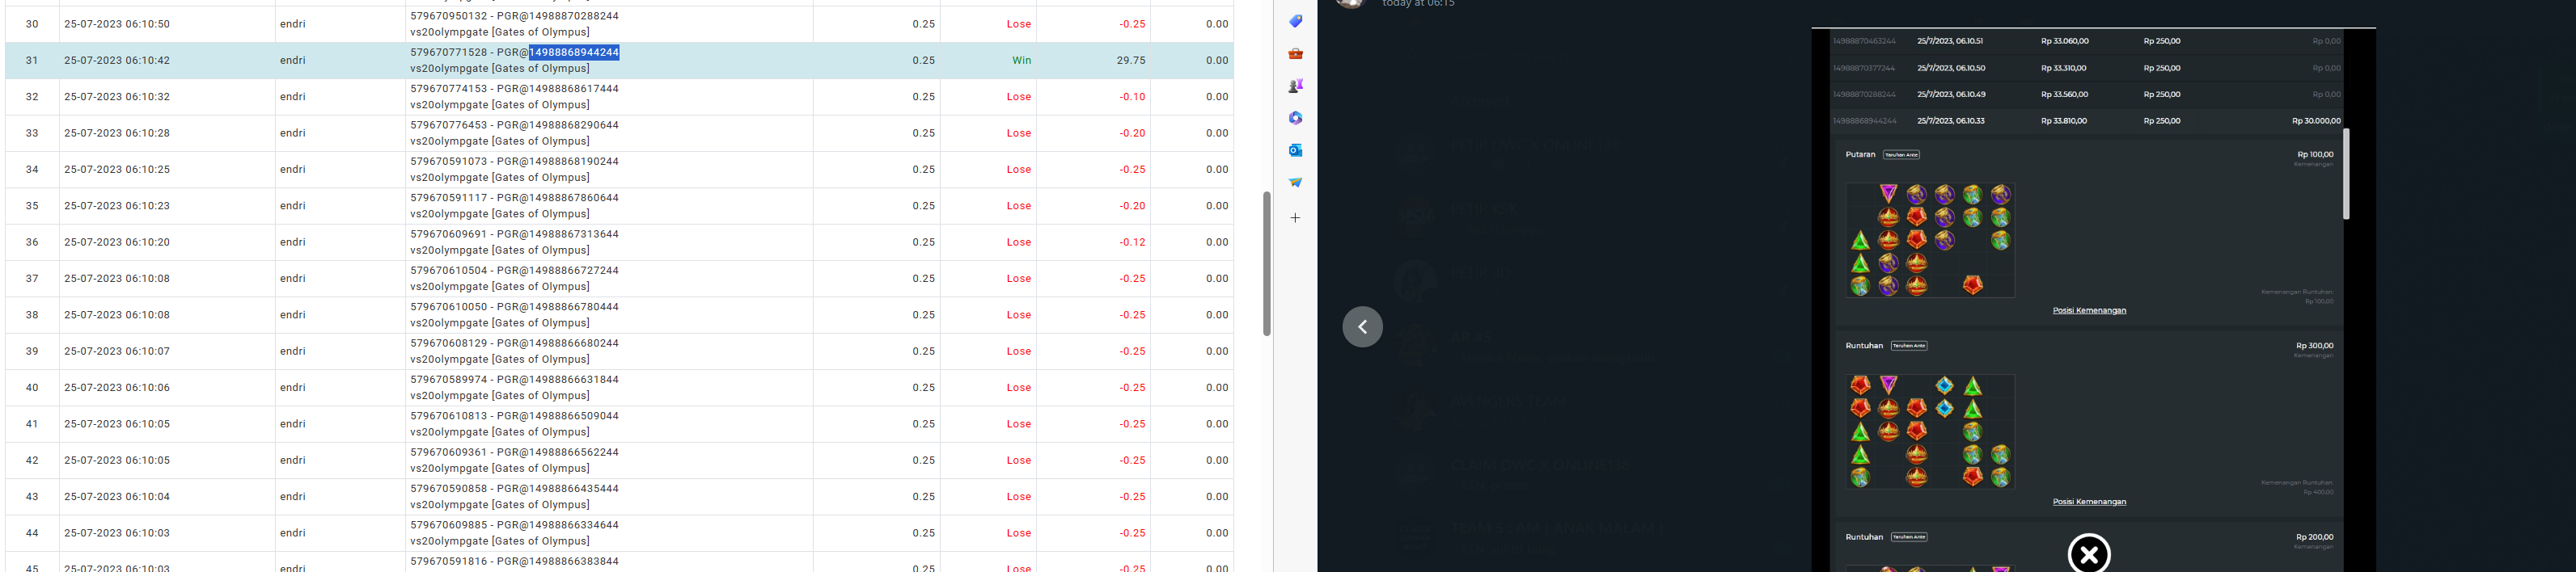Click the Putaran gem grid thumbnail
The image size is (2576, 572).
(x=1930, y=240)
